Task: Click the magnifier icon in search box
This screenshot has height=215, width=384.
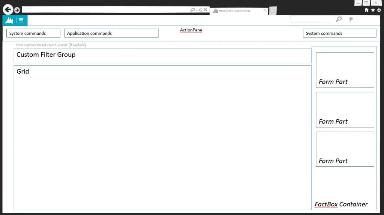Action: [339, 19]
